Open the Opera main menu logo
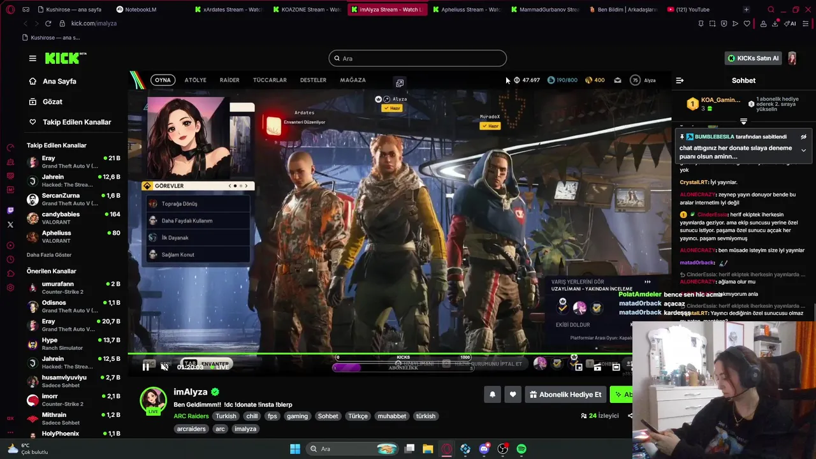Image resolution: width=816 pixels, height=459 pixels. pos(10,10)
